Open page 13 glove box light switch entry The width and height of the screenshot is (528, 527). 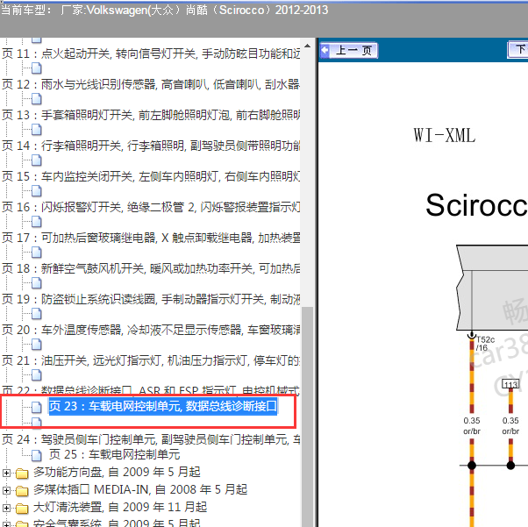[151, 115]
